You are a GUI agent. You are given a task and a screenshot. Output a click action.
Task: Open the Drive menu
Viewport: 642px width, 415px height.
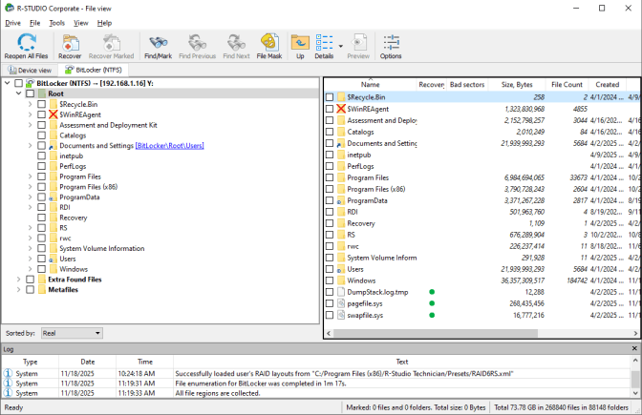12,23
